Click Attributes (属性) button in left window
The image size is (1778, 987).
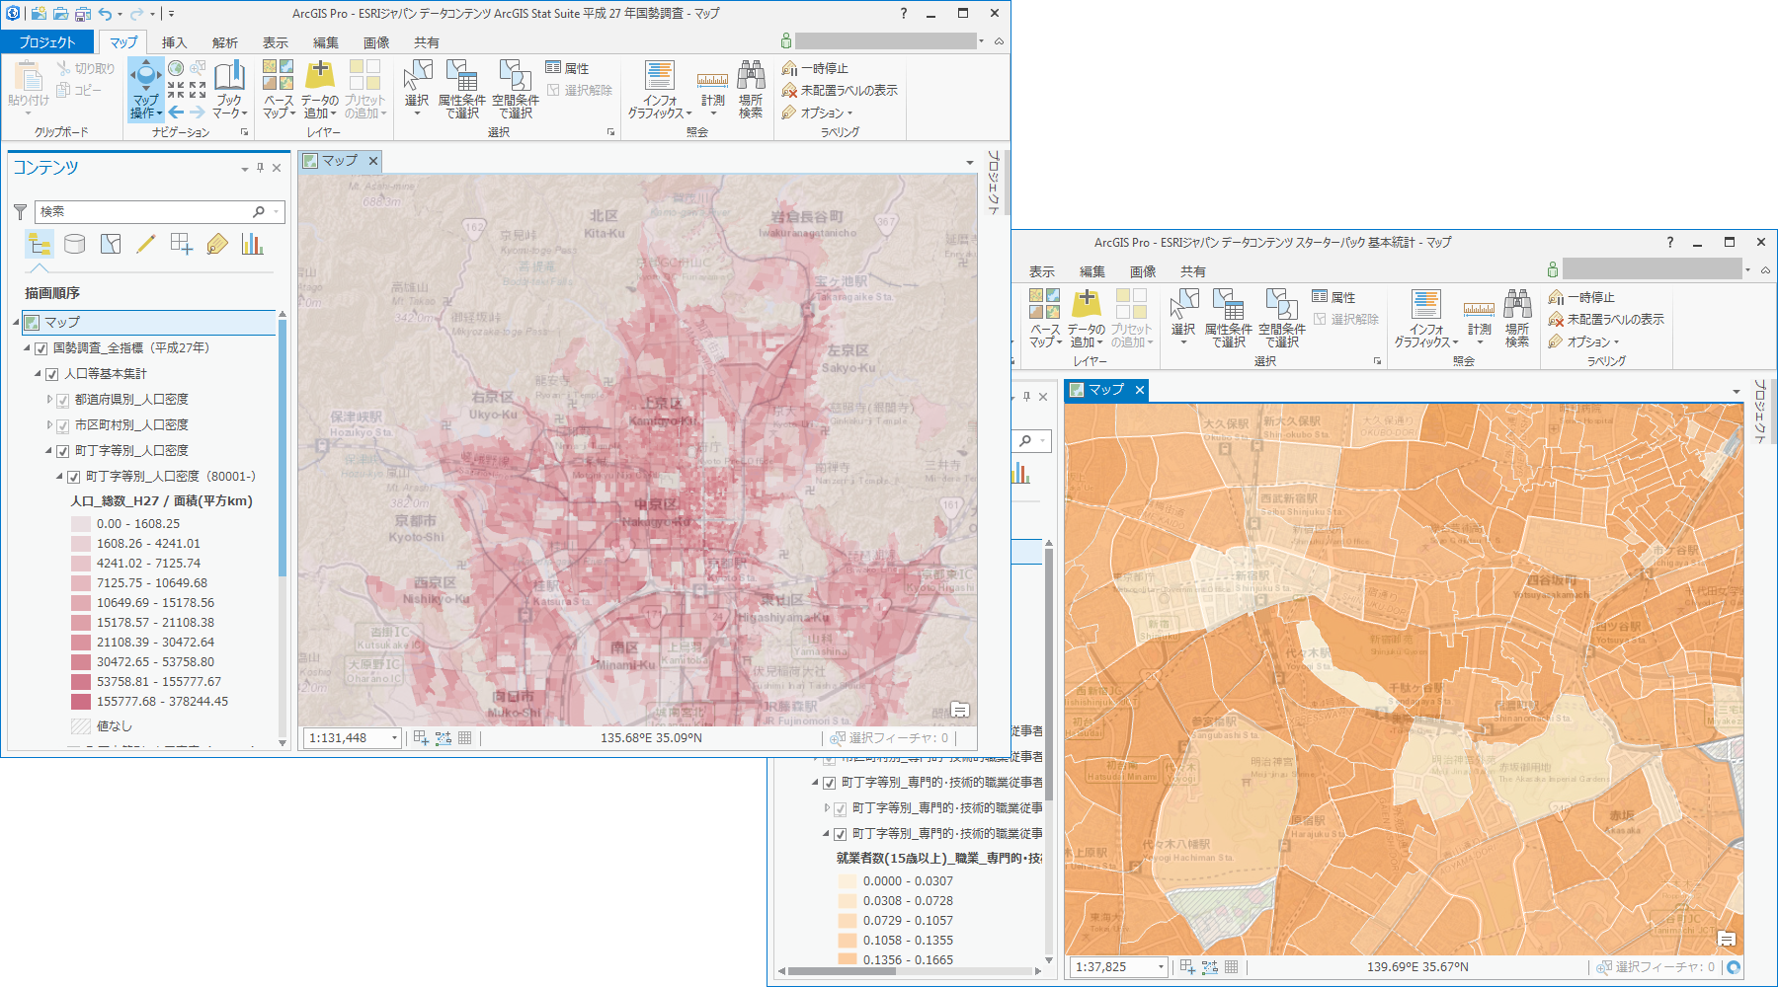click(x=568, y=68)
